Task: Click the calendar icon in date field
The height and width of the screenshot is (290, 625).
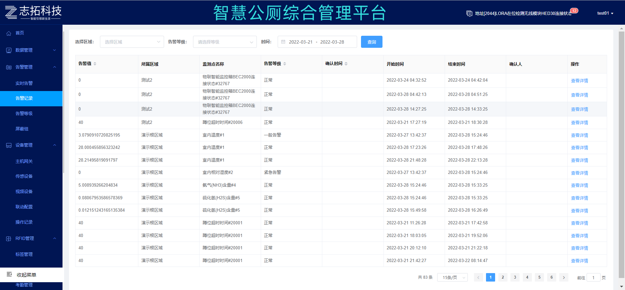Action: pyautogui.click(x=283, y=42)
